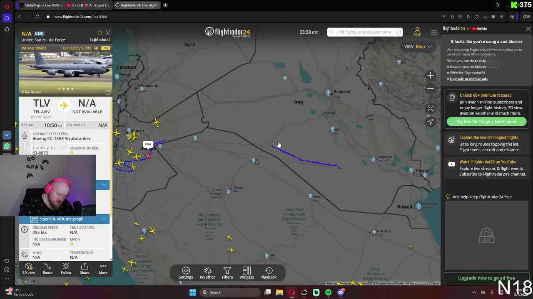Go back to previous page
Viewport: 533px width, 299px height.
pos(19,17)
